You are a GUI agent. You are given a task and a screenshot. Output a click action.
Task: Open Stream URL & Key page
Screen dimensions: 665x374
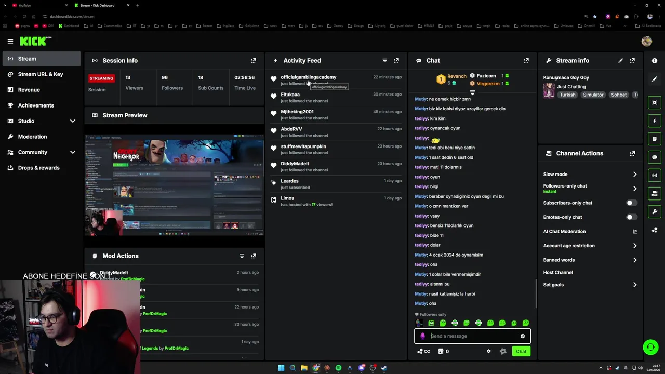(42, 74)
